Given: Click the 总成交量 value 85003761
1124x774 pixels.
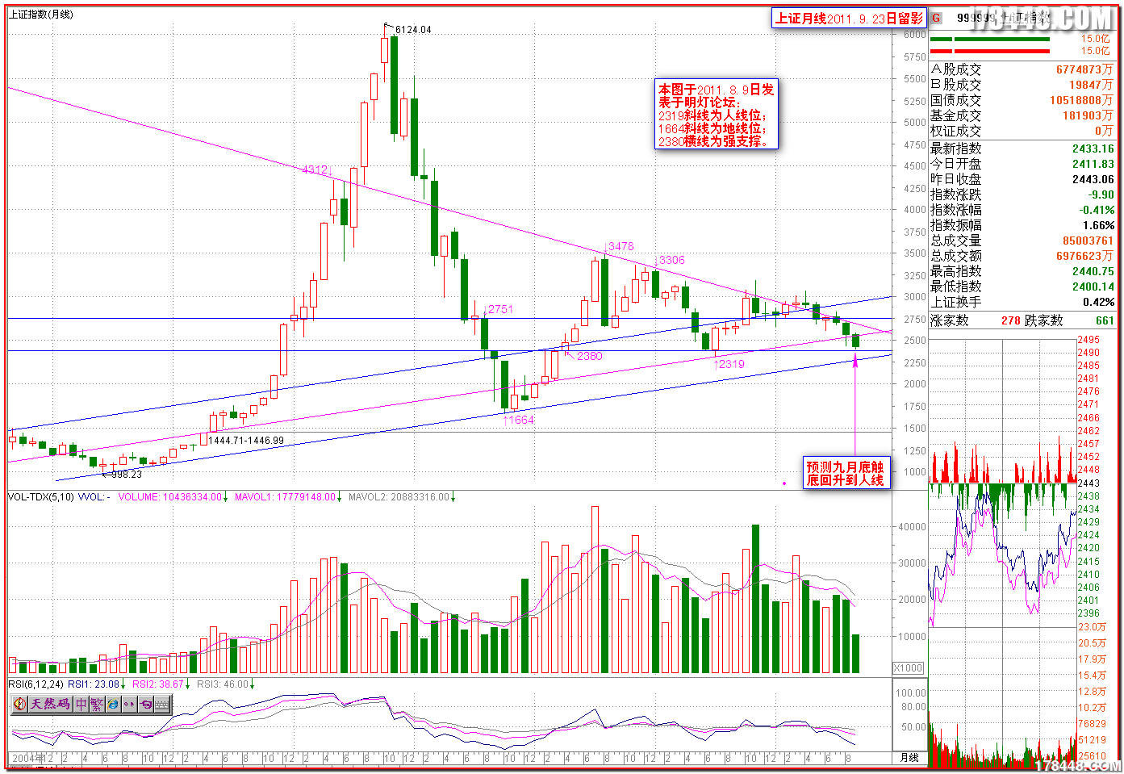Looking at the screenshot, I should [1088, 241].
